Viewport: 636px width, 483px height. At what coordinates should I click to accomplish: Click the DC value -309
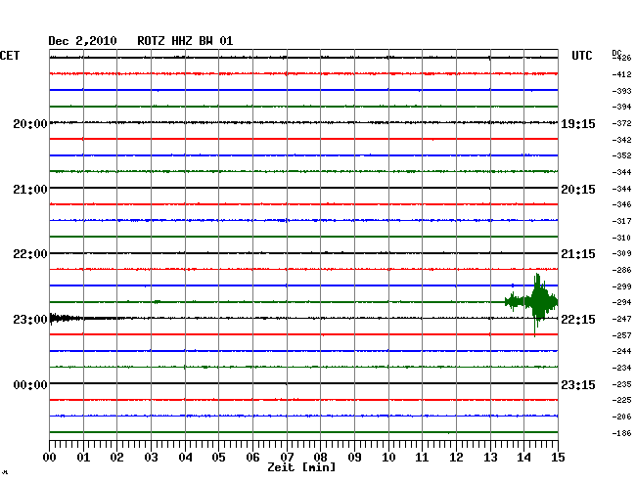pyautogui.click(x=621, y=253)
